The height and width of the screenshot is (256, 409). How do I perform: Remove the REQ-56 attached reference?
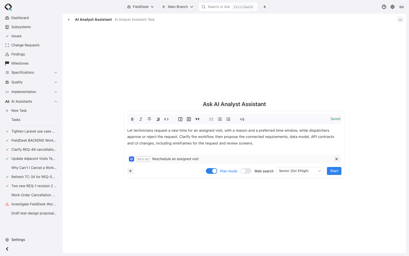click(x=337, y=159)
